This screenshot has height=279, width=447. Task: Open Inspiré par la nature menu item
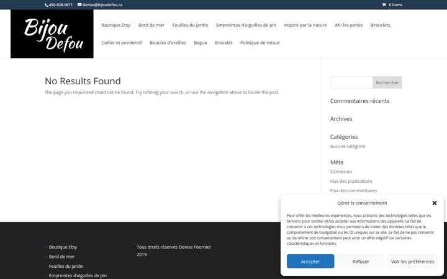coord(305,25)
